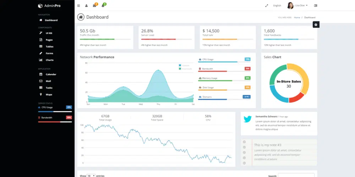Click the Mail envelope icon in sidebar
Screen dimensions: 355x177
point(41,81)
